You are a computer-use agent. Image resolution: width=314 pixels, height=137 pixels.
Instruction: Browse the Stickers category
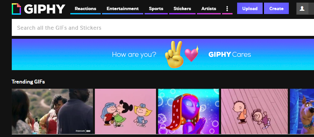[182, 8]
